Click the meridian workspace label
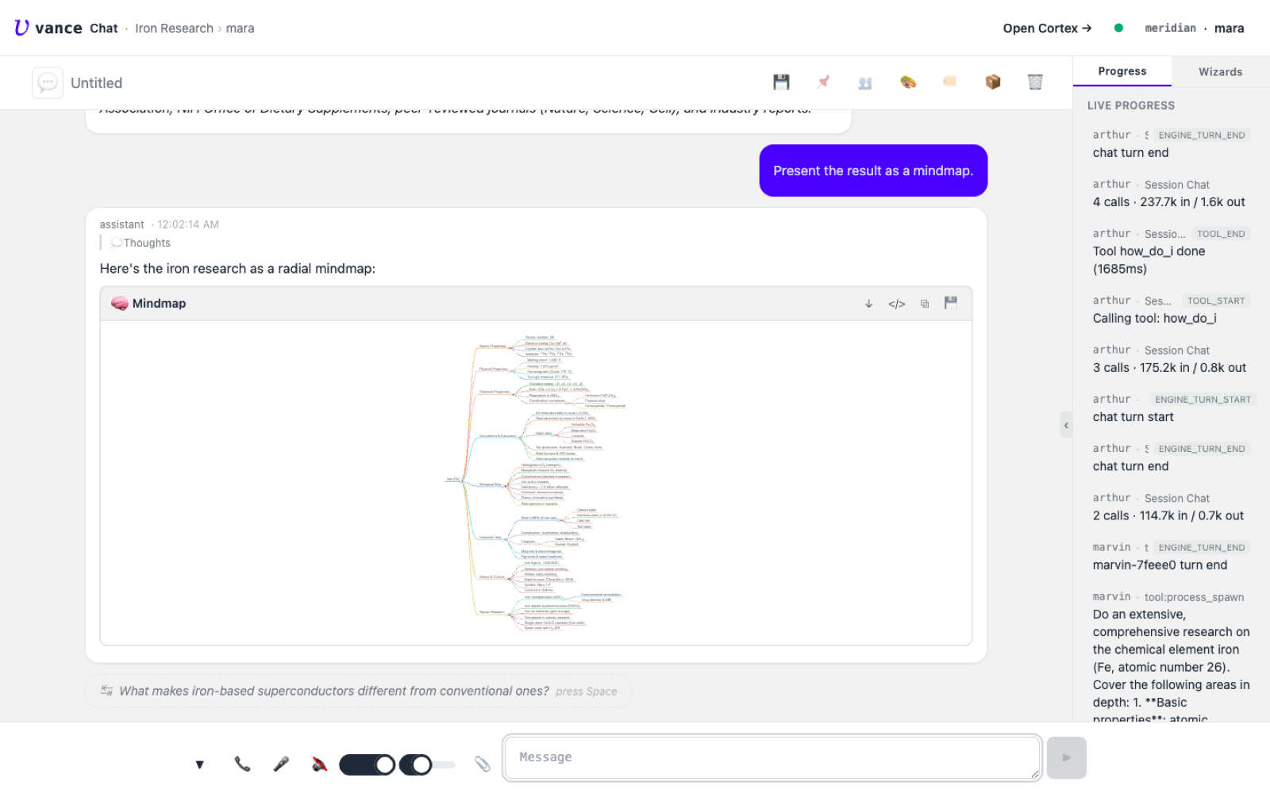This screenshot has width=1270, height=793. pyautogui.click(x=1170, y=28)
